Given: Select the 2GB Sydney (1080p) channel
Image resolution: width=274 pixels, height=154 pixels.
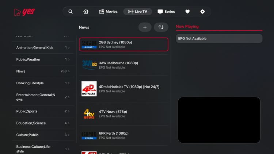Looking at the screenshot, I should [x=123, y=45].
